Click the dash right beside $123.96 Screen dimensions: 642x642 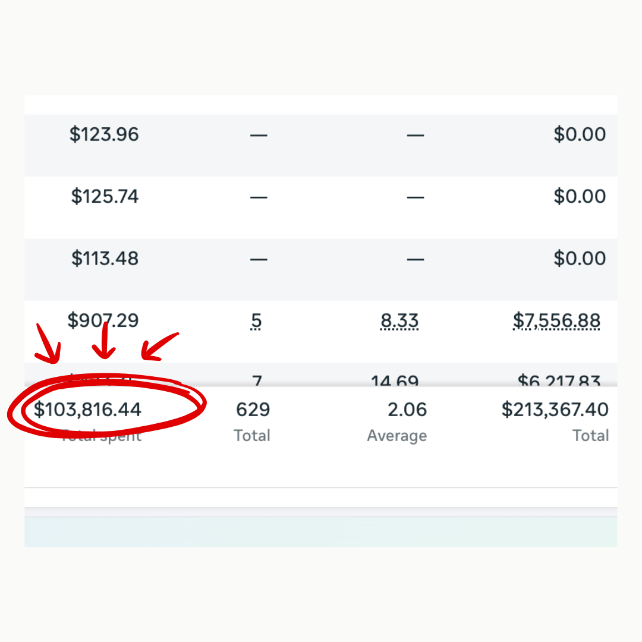(259, 136)
